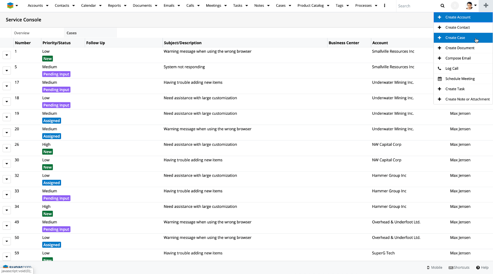This screenshot has width=493, height=274.
Task: Open the user profile avatar menu
Action: (470, 6)
